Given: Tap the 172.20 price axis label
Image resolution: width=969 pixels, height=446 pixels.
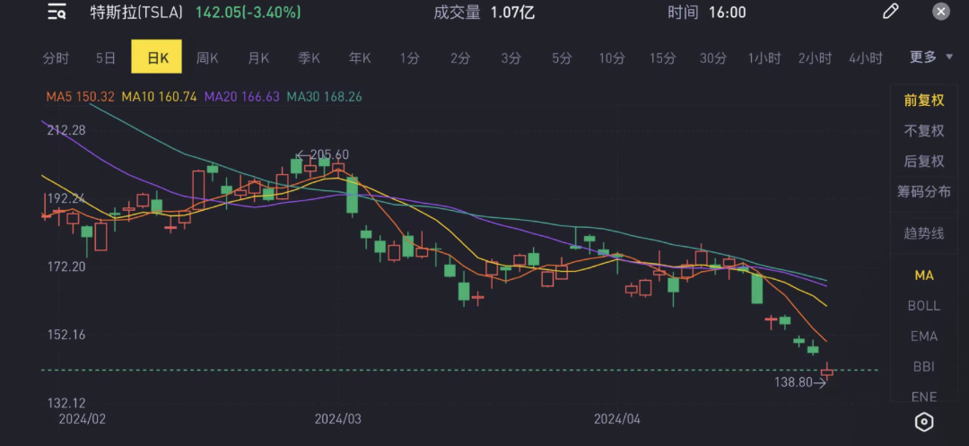Looking at the screenshot, I should (65, 267).
